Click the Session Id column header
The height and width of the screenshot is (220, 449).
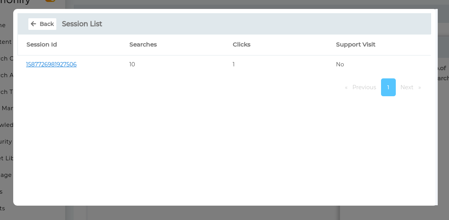pyautogui.click(x=42, y=45)
